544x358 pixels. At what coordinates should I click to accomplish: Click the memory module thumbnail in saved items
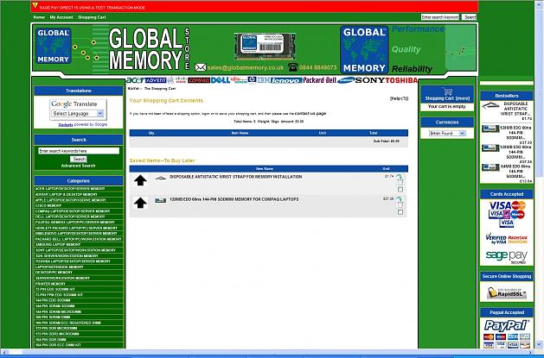click(160, 201)
